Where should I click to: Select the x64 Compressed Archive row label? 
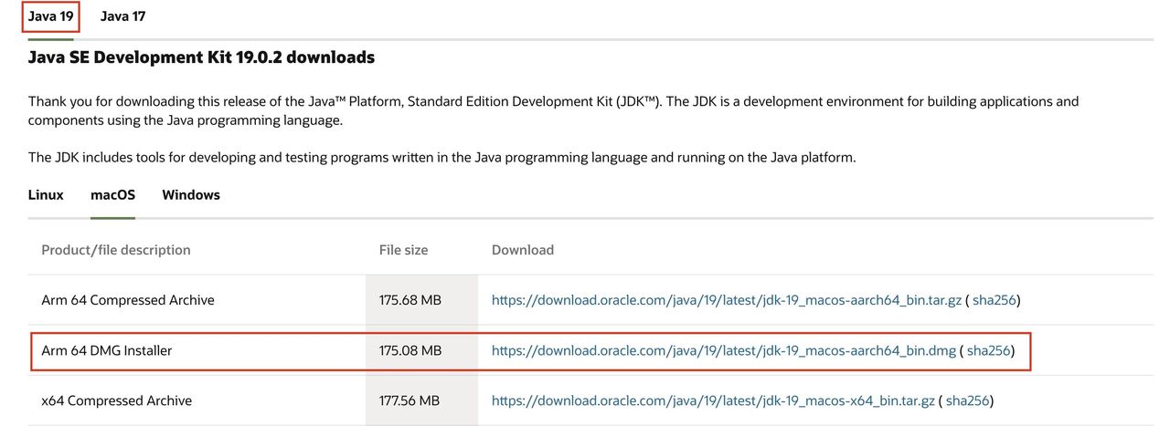[117, 400]
